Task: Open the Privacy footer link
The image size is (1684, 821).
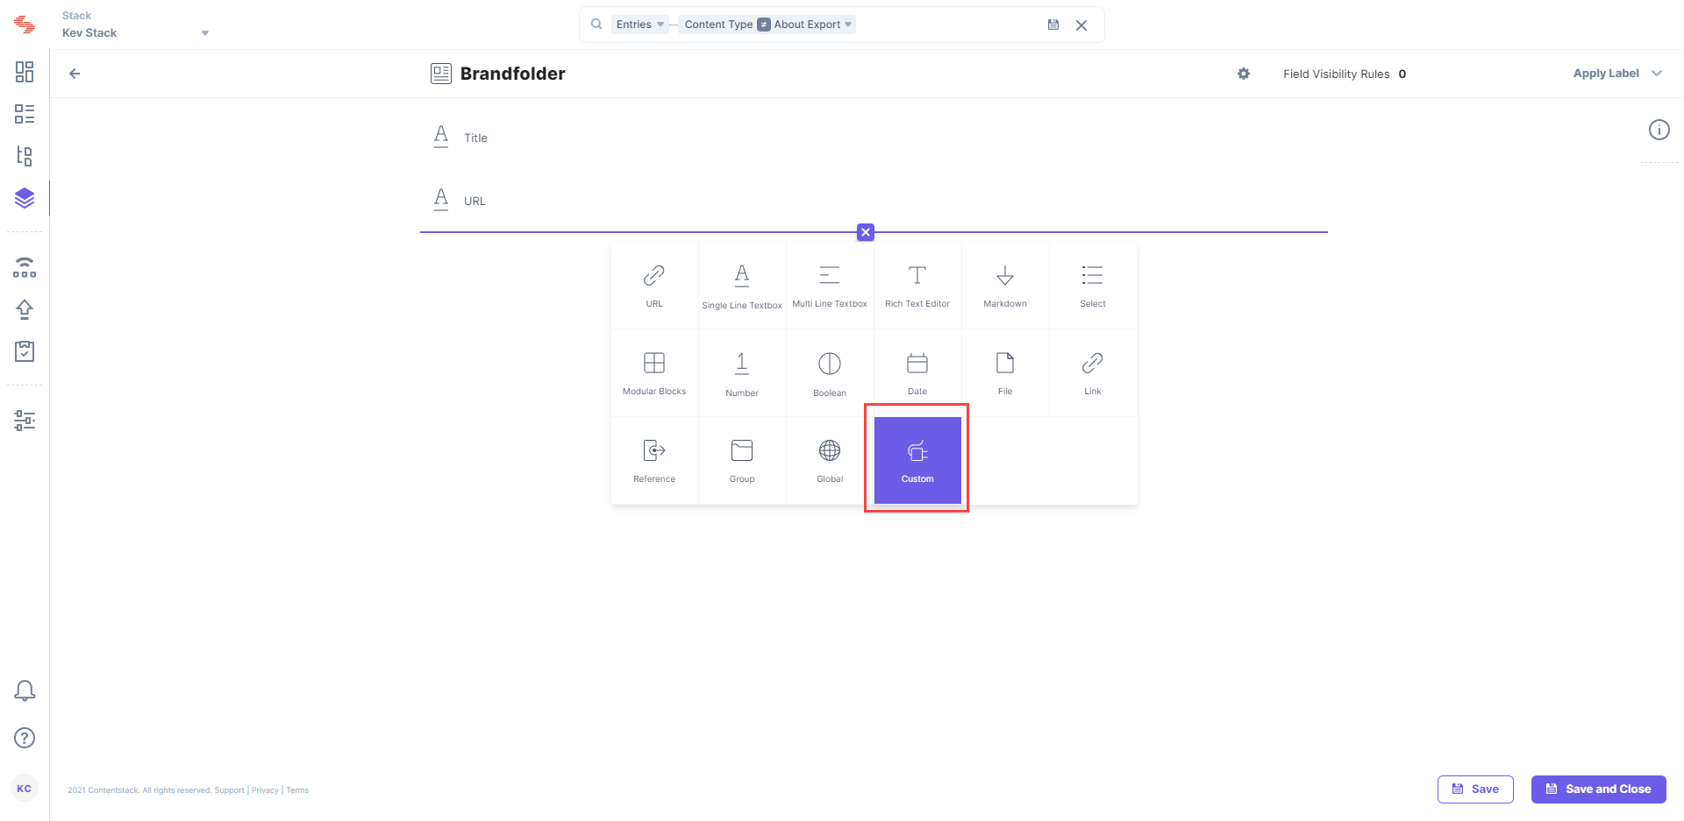Action: click(x=265, y=790)
